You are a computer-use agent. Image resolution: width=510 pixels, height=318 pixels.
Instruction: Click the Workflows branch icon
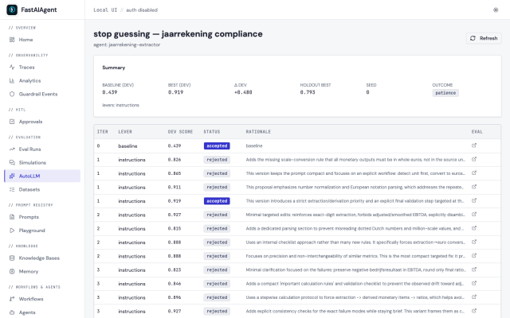pos(12,299)
